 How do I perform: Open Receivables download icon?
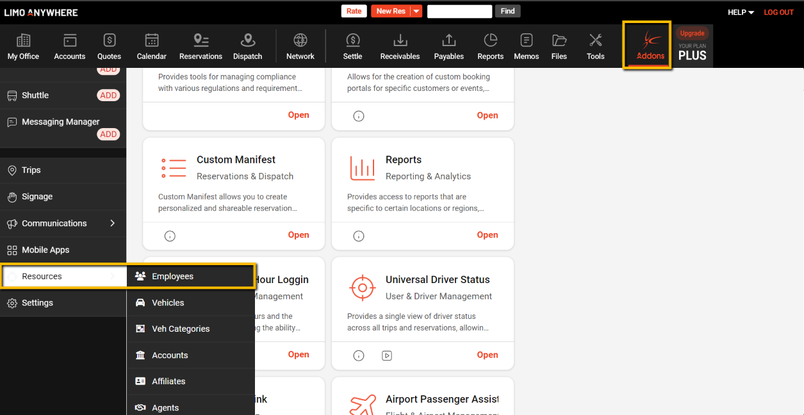click(400, 41)
